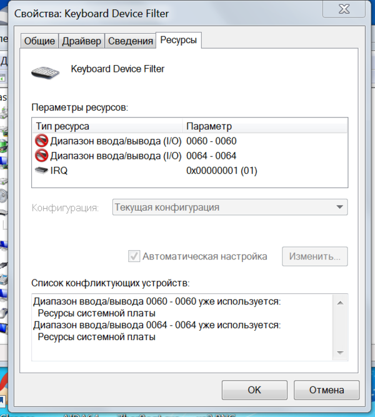Open the Сведения tab

[131, 41]
